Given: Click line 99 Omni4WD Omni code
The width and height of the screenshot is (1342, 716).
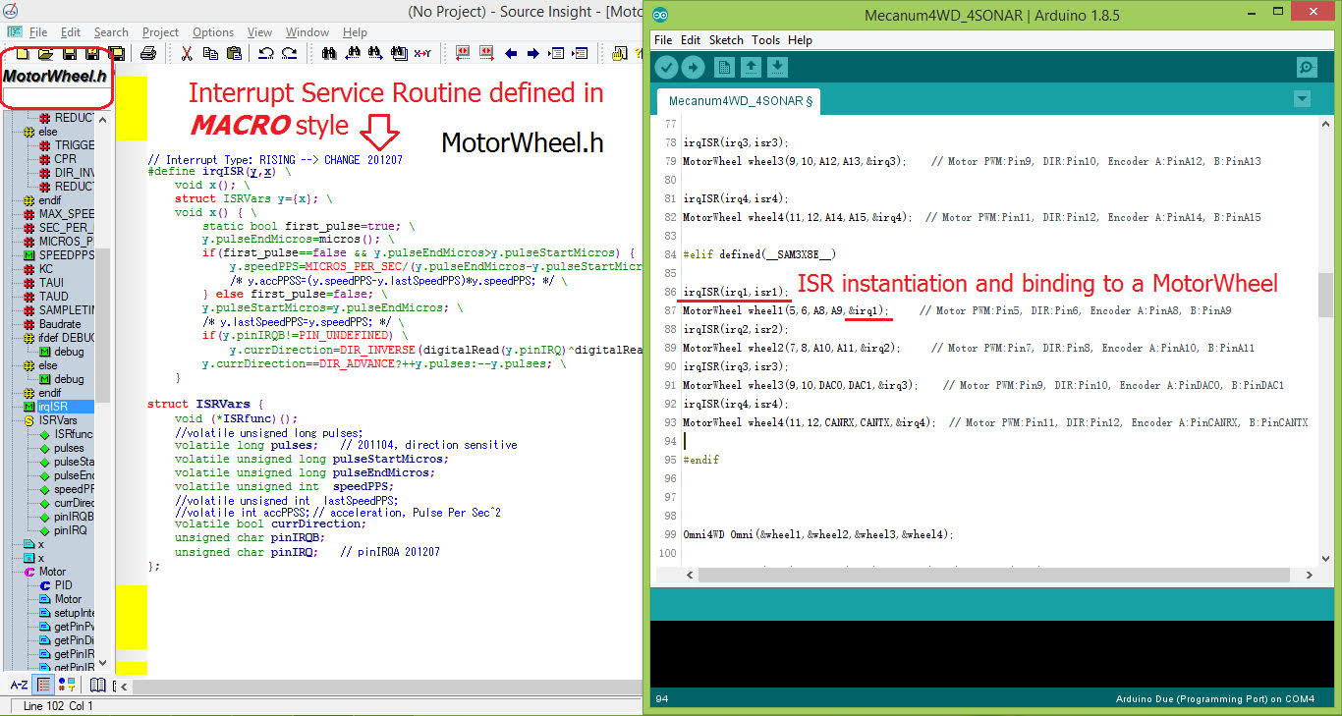Looking at the screenshot, I should (817, 534).
